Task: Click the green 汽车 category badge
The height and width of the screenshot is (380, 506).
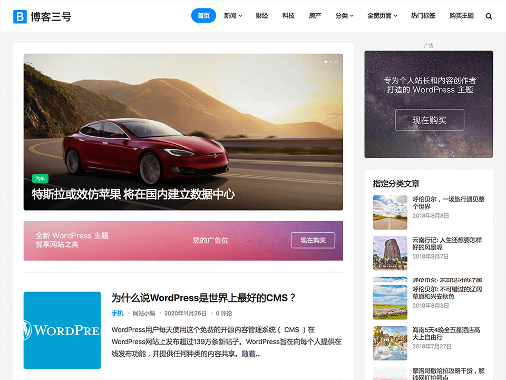Action: click(40, 178)
